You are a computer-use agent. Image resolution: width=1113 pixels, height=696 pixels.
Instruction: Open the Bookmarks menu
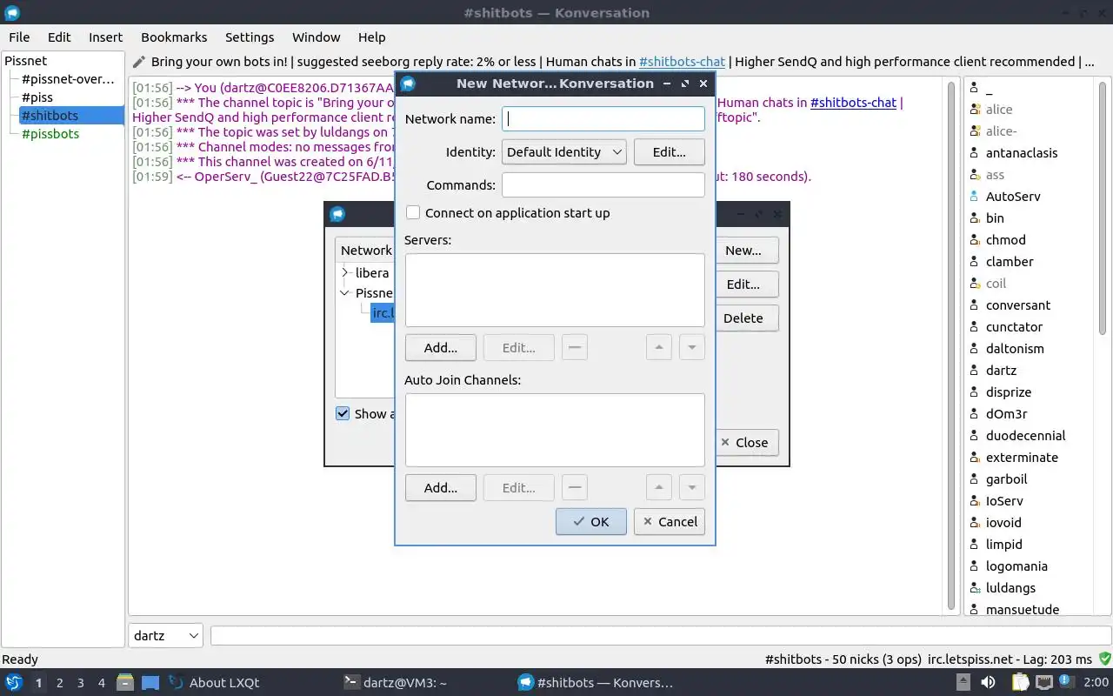[174, 37]
